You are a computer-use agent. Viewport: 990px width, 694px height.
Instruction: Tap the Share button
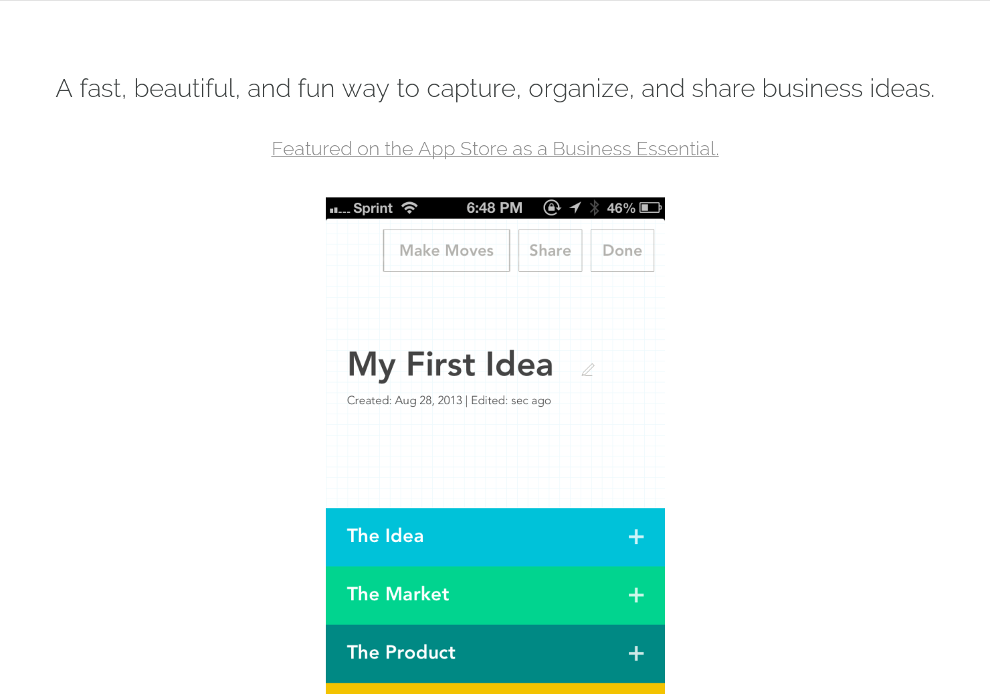[550, 250]
